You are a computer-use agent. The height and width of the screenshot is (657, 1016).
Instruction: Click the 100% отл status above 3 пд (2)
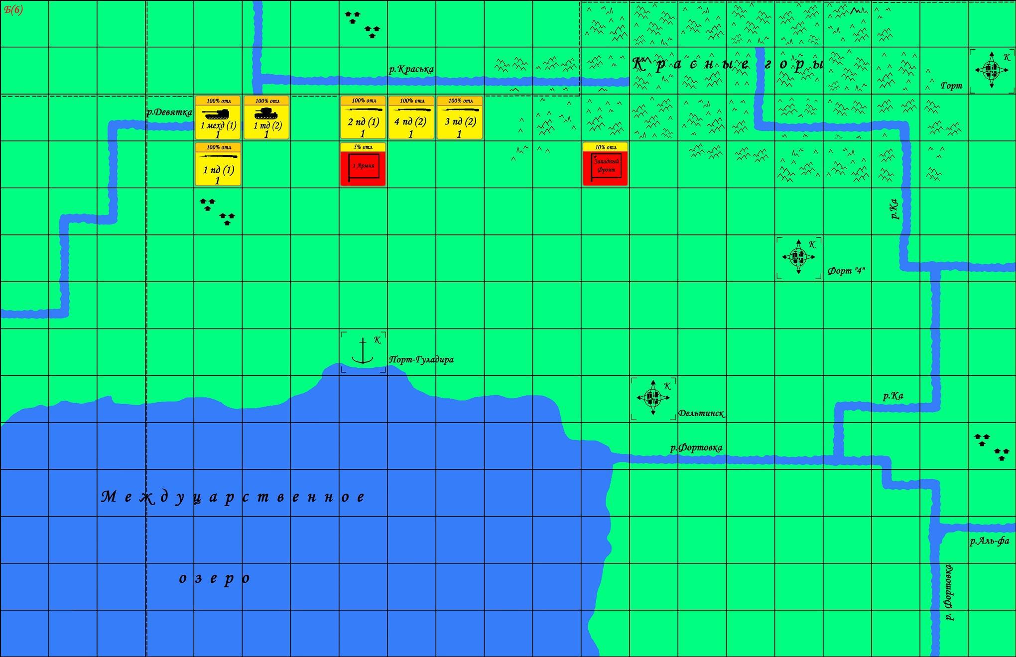[460, 101]
